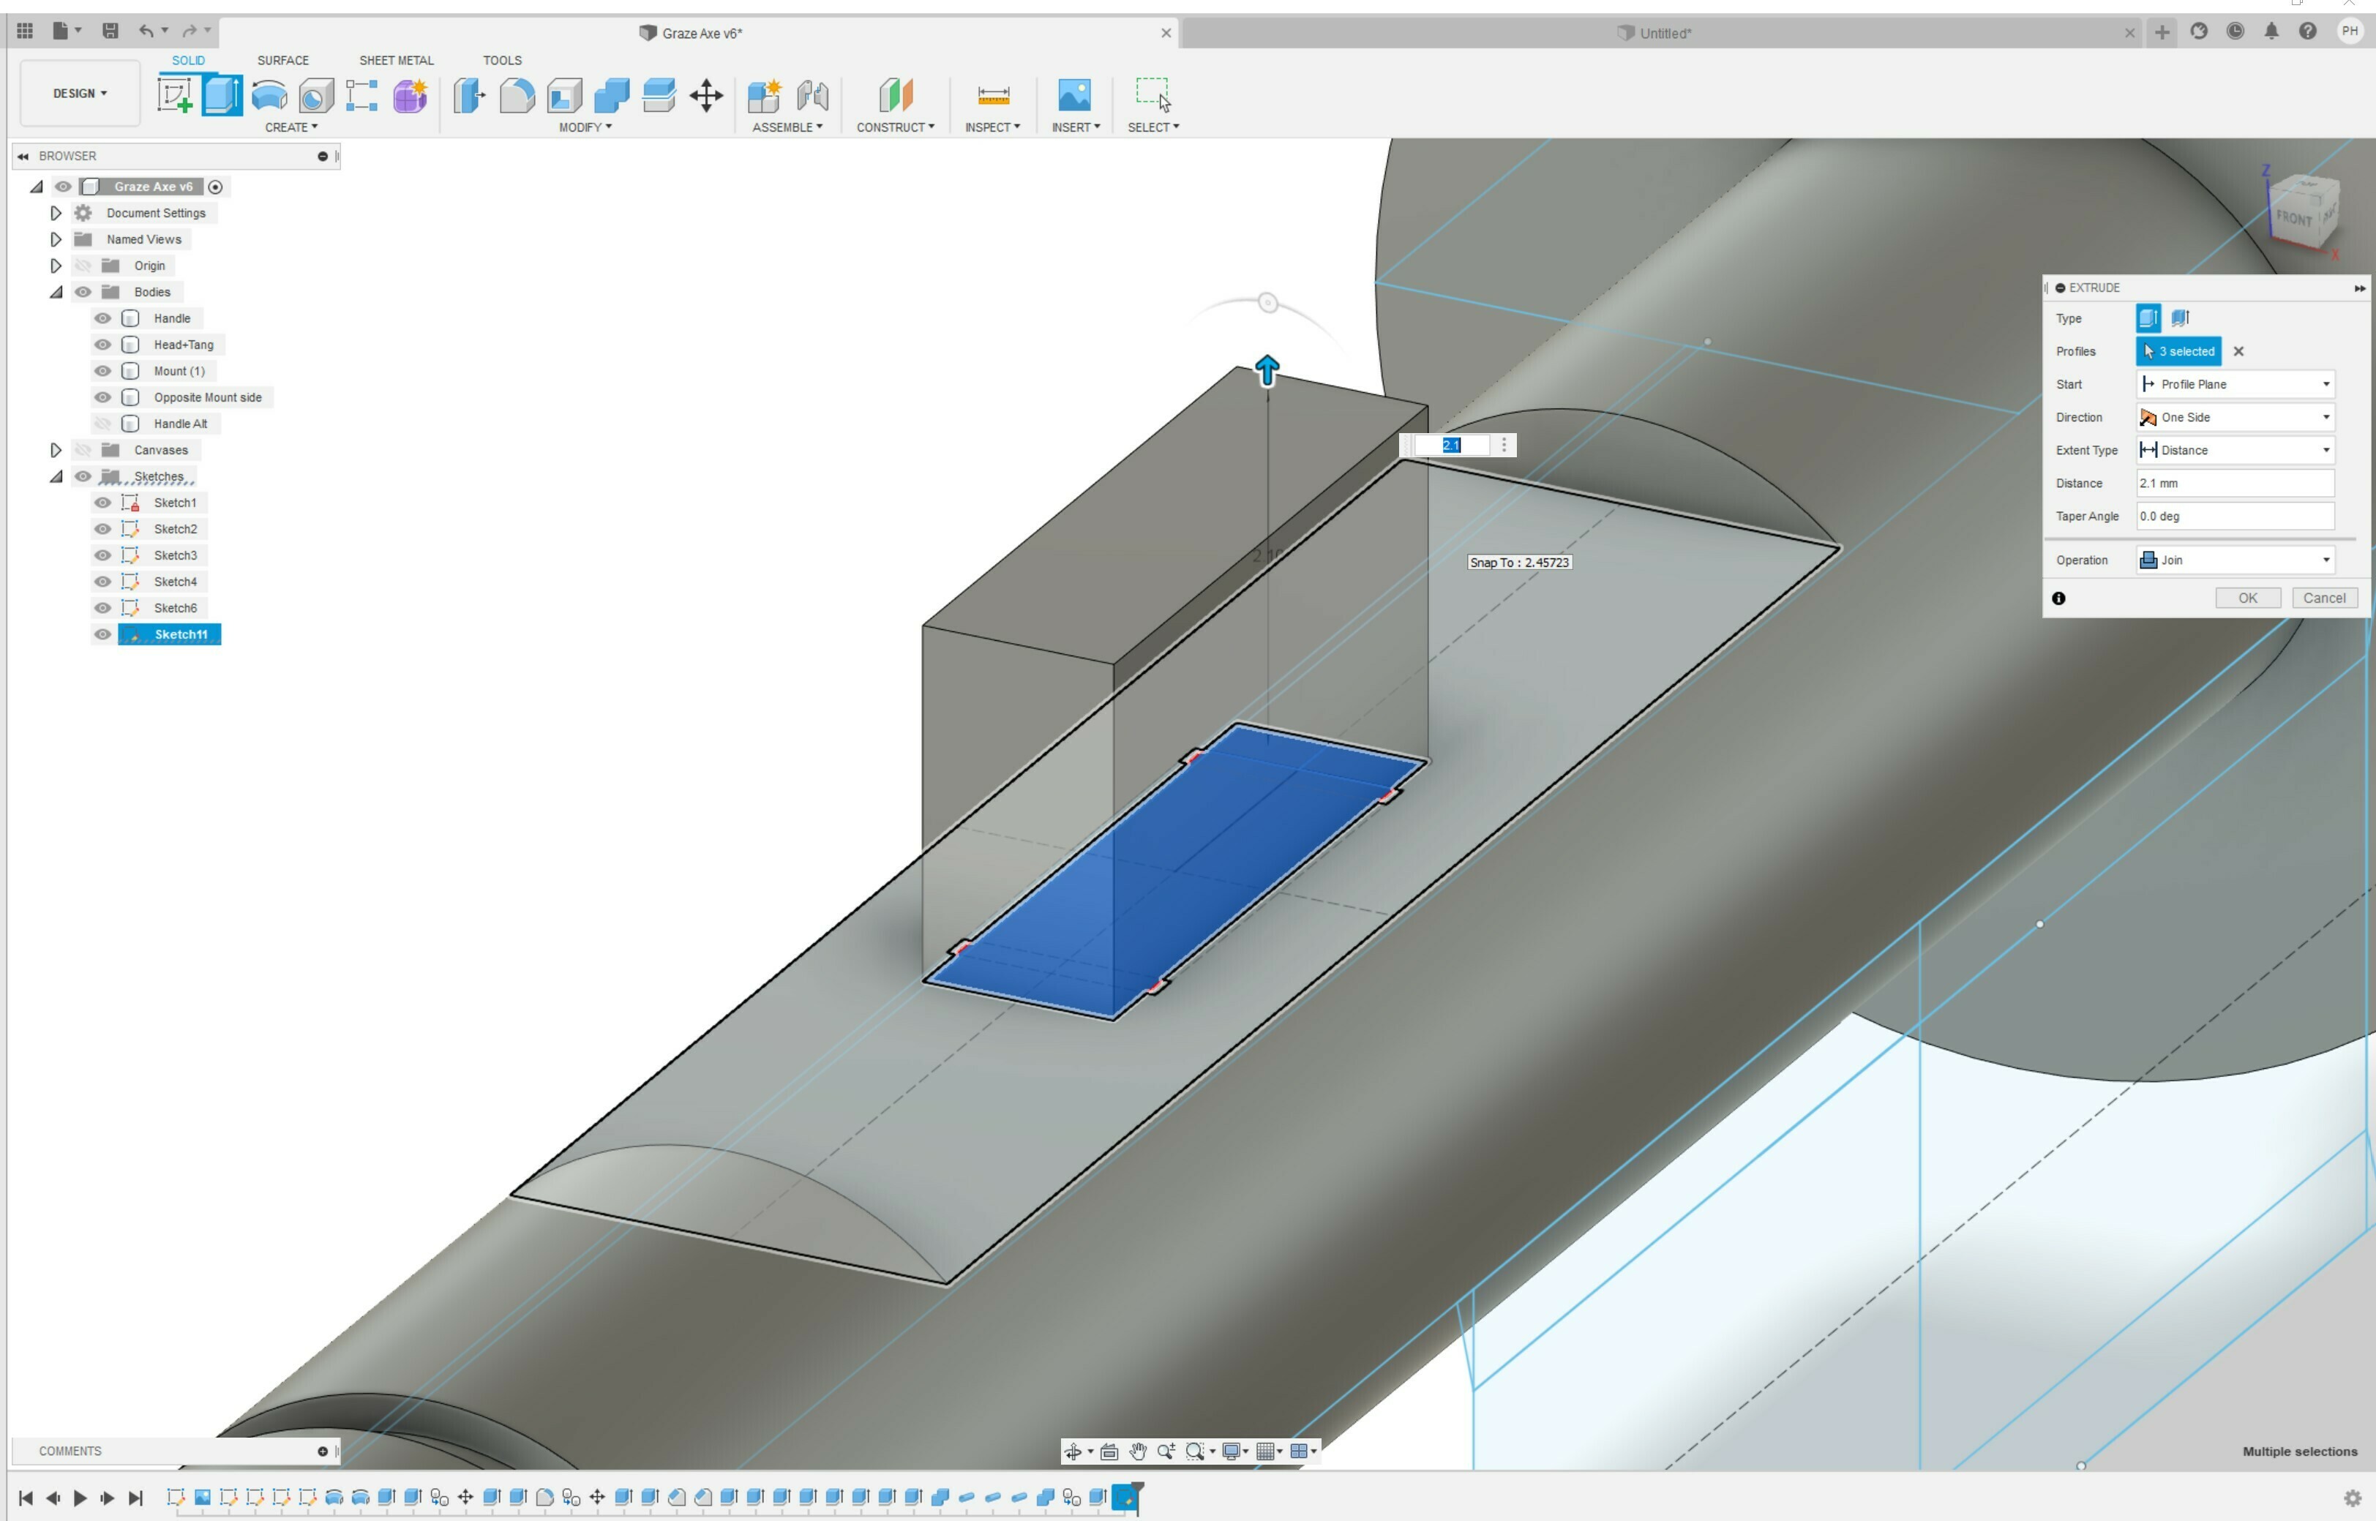Toggle visibility of Sketch11
The height and width of the screenshot is (1521, 2376).
(x=102, y=634)
